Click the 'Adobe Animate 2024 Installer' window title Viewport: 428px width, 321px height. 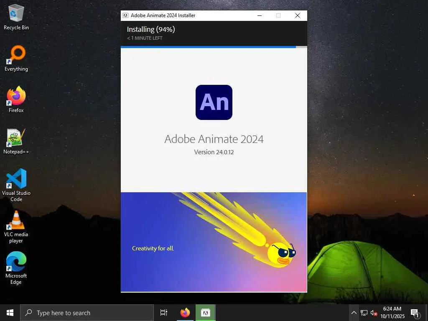pos(163,15)
